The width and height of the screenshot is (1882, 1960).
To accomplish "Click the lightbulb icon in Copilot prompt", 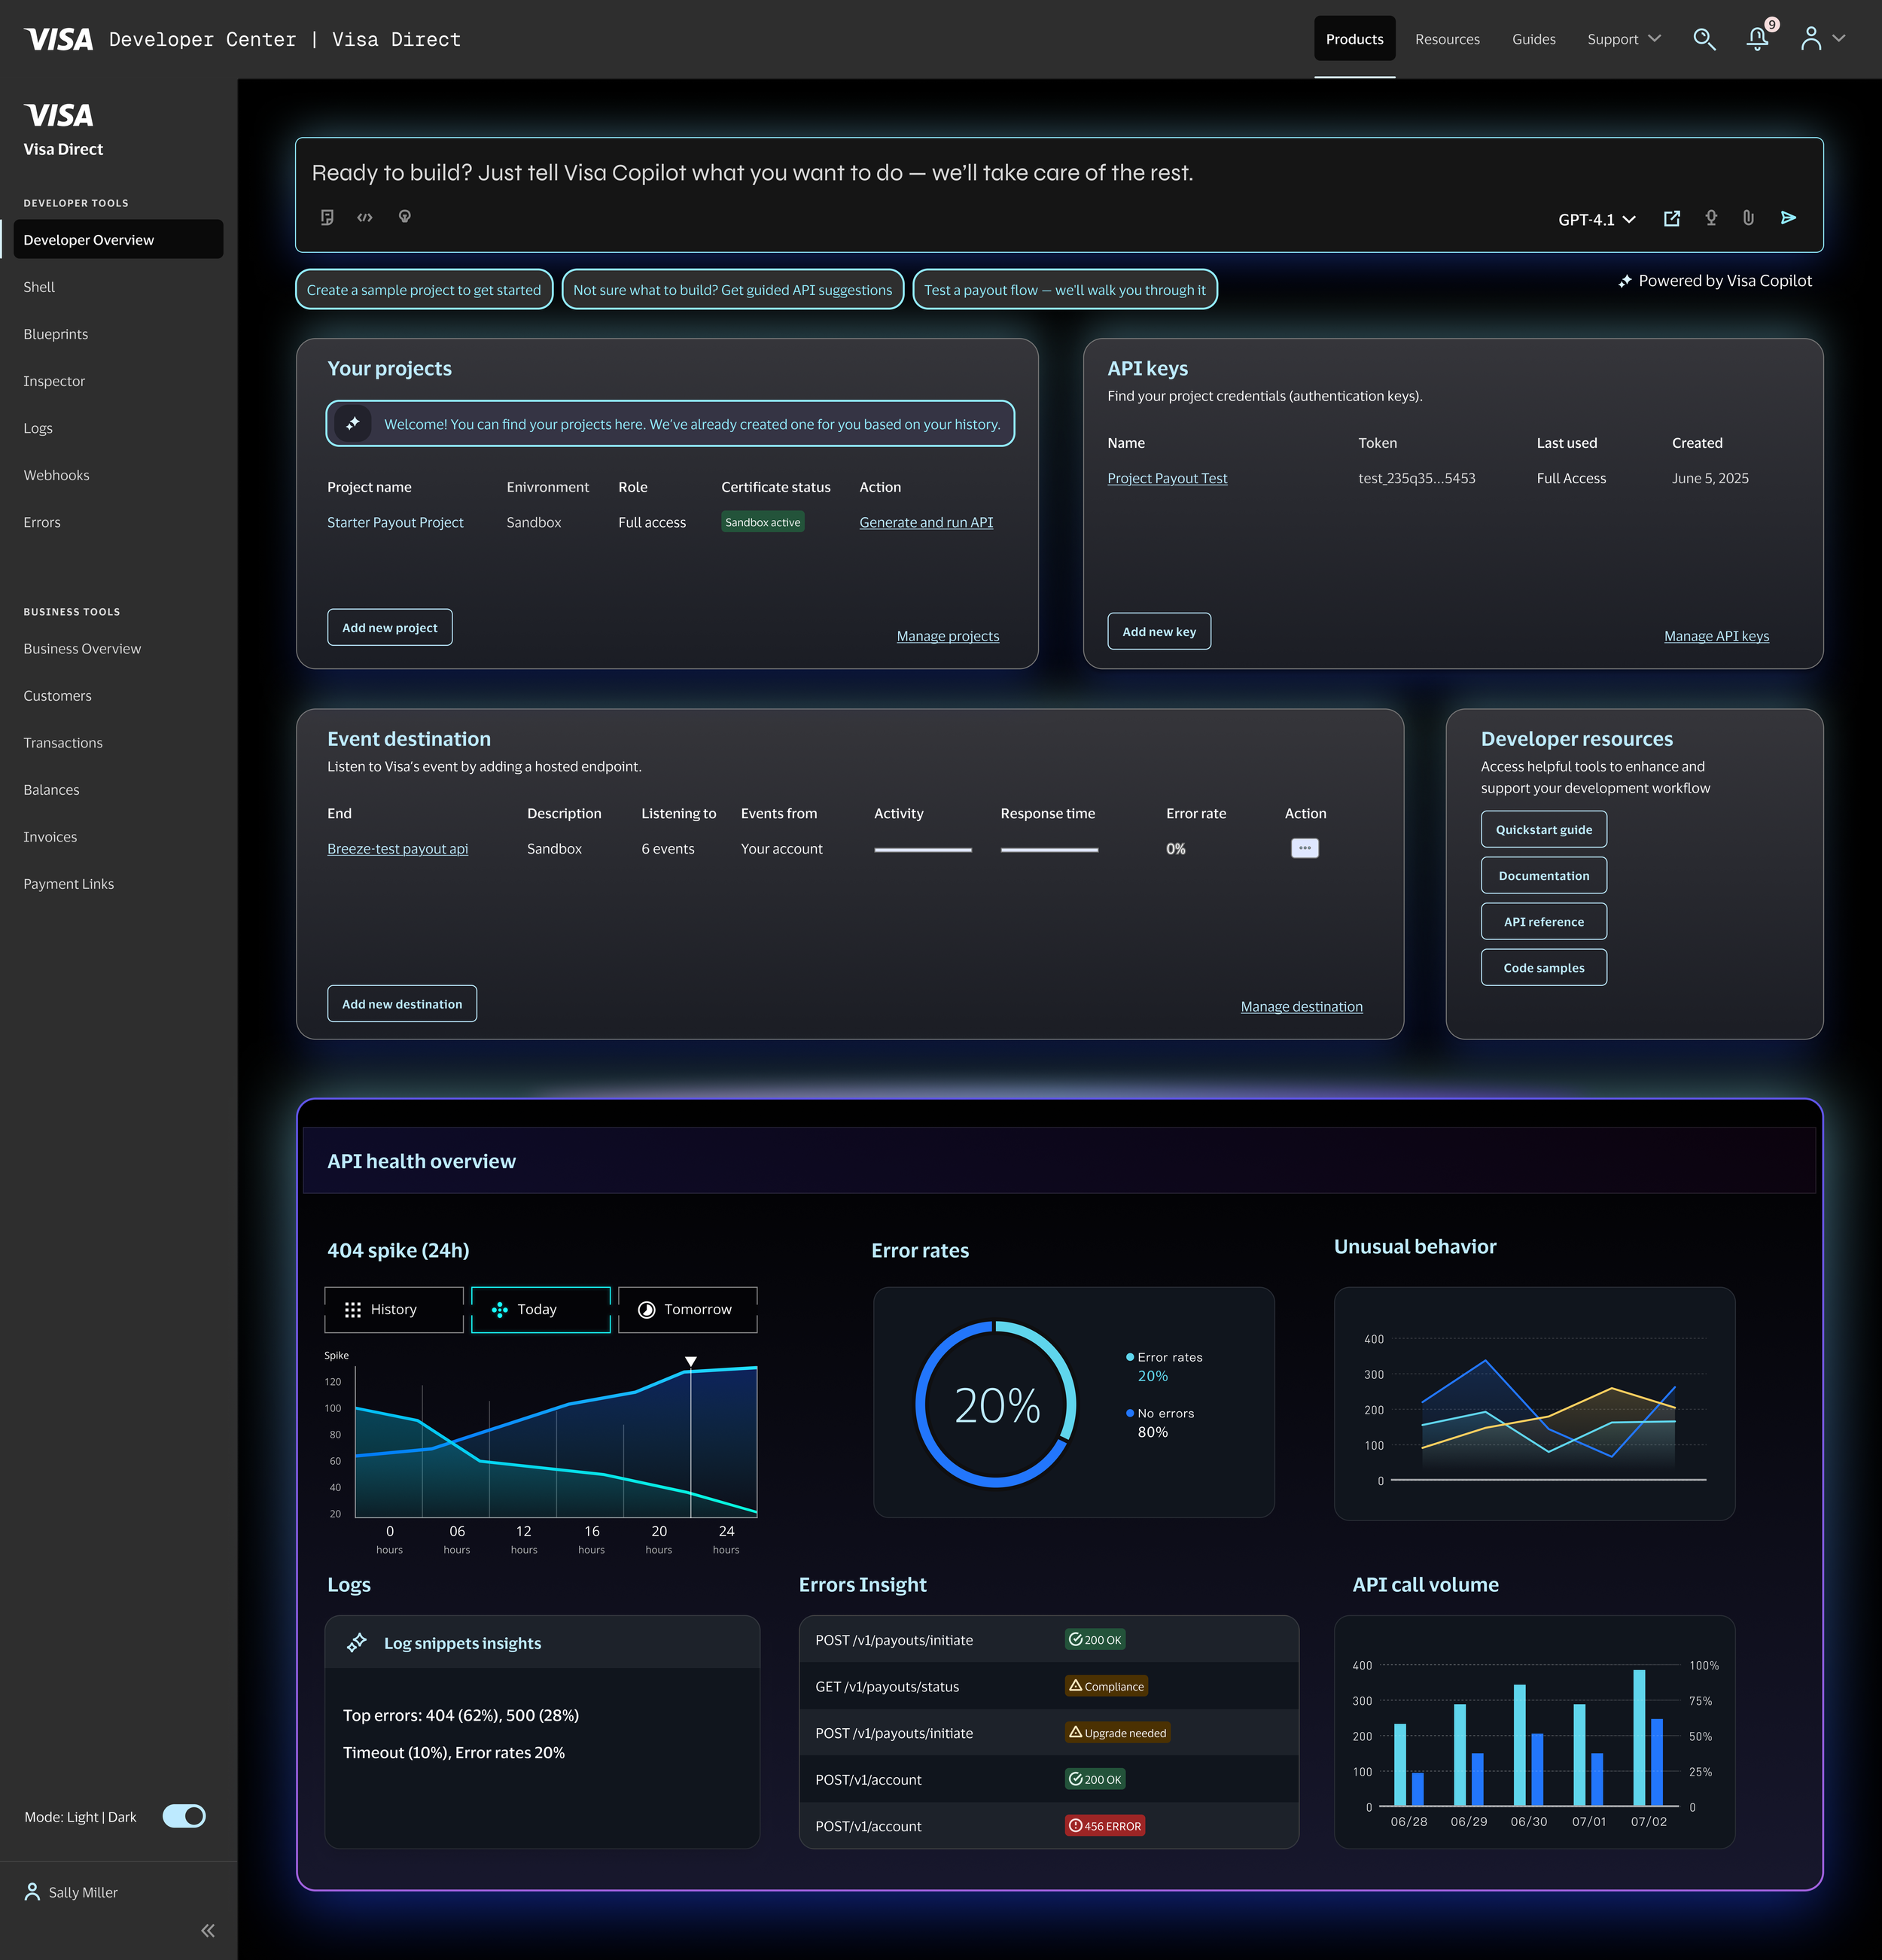I will pyautogui.click(x=405, y=217).
